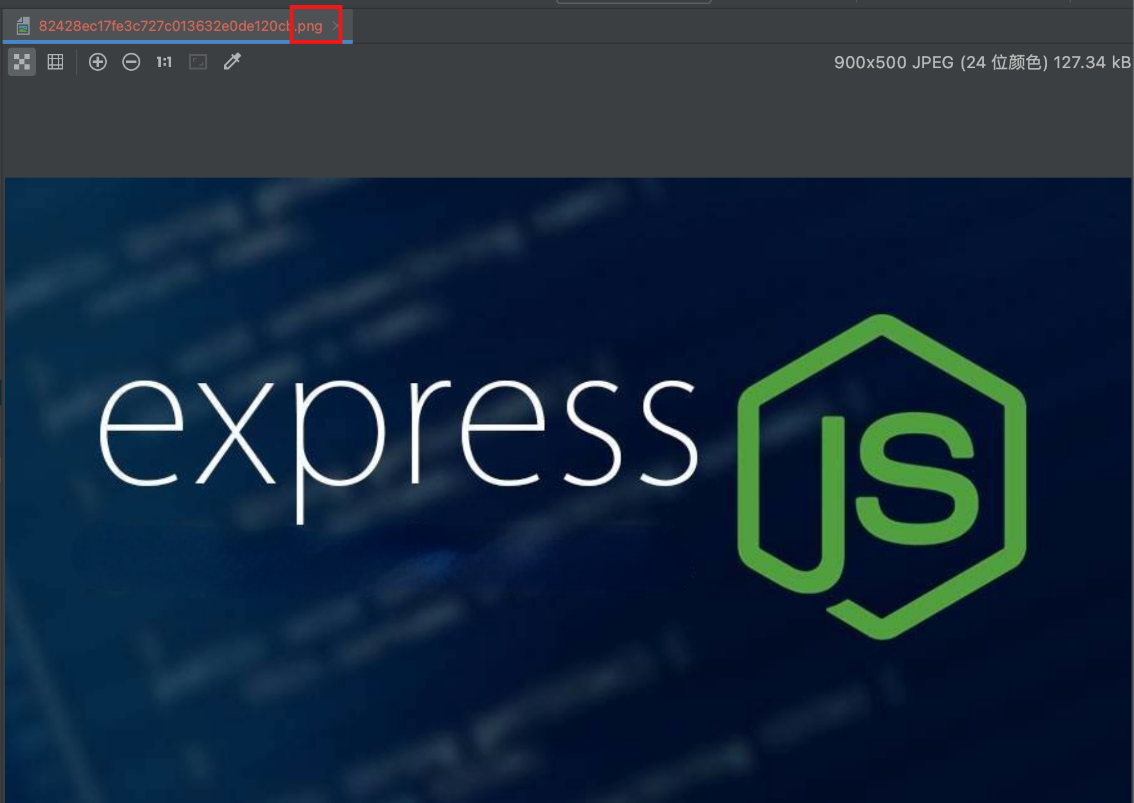The width and height of the screenshot is (1134, 803).
Task: Zoom in on the image
Action: (x=98, y=62)
